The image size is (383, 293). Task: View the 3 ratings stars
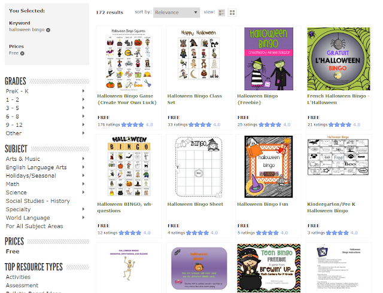[x=338, y=233]
